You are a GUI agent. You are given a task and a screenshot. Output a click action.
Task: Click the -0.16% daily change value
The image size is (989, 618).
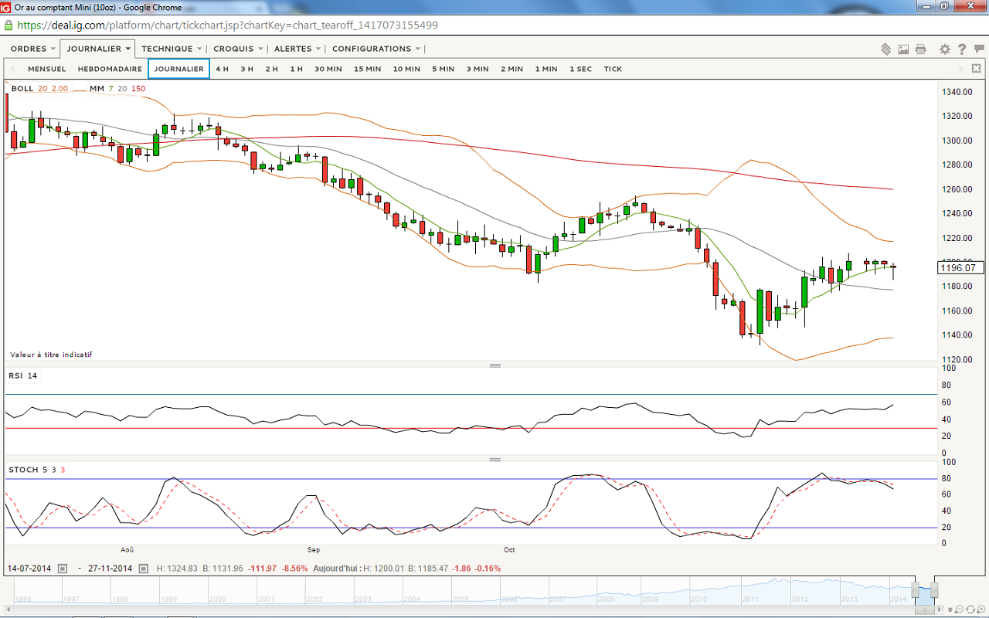(488, 569)
